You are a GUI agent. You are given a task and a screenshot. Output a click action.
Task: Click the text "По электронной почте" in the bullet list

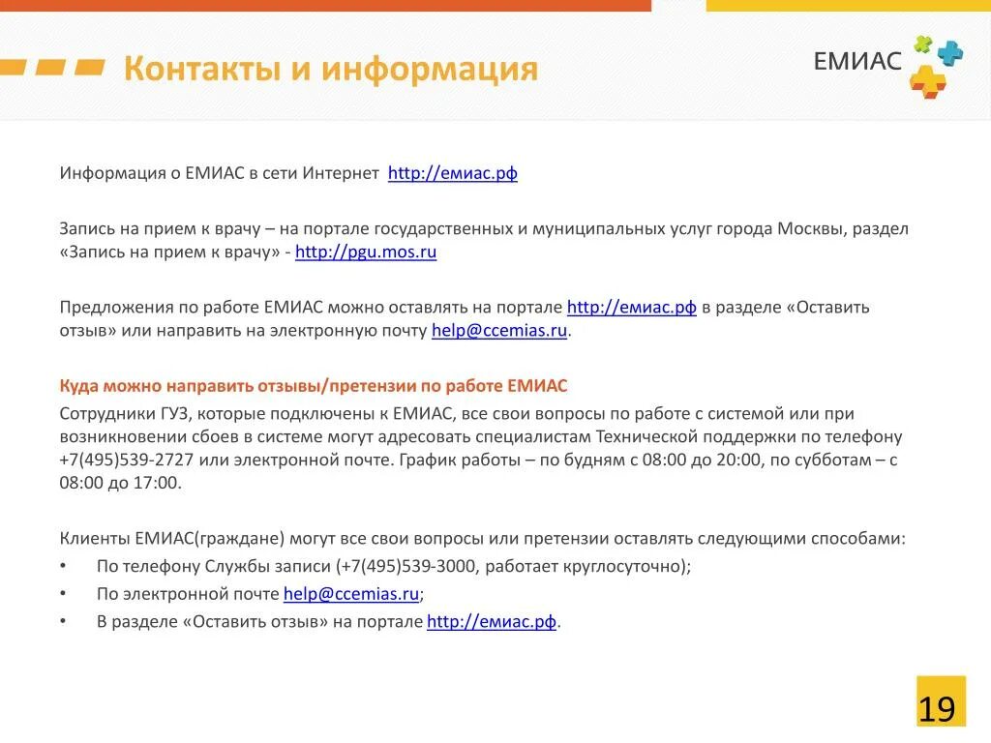coord(188,594)
